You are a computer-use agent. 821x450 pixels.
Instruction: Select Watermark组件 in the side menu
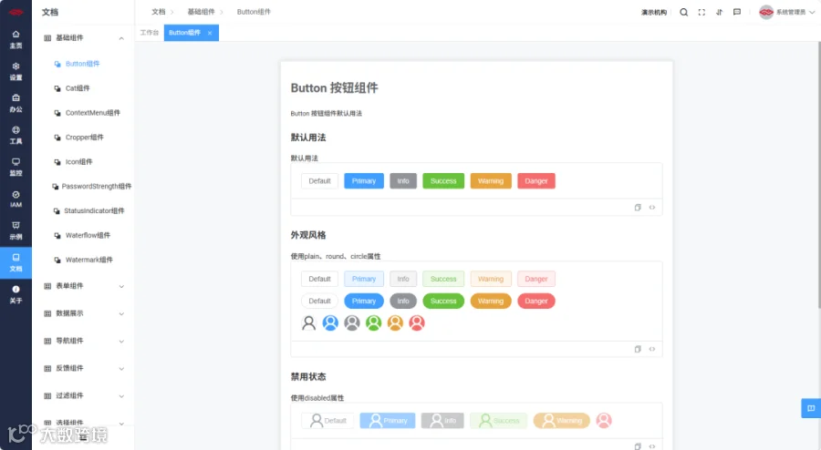click(88, 261)
